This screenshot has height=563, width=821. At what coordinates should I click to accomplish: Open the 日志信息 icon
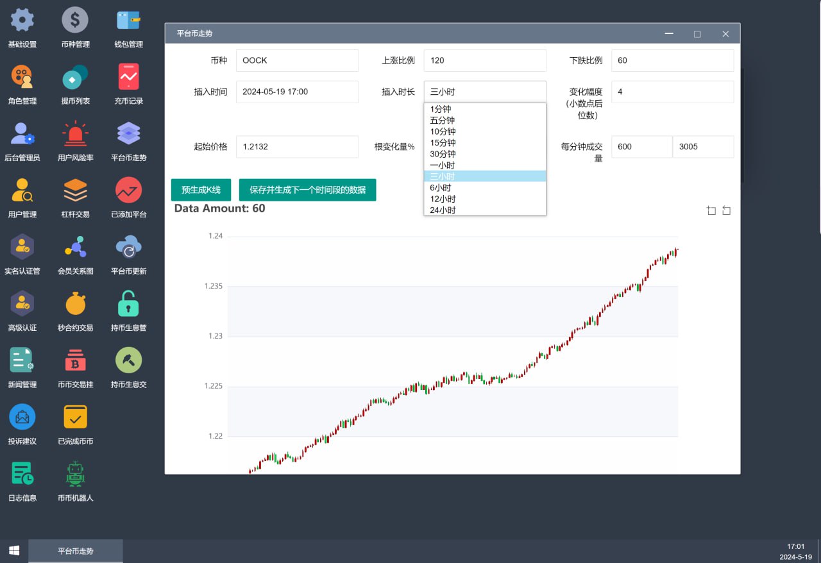click(22, 474)
